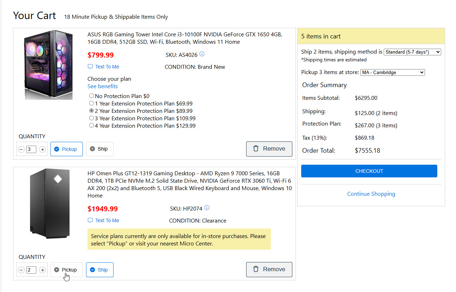The height and width of the screenshot is (292, 456).
Task: Open the shipping method dropdown
Action: tap(412, 52)
